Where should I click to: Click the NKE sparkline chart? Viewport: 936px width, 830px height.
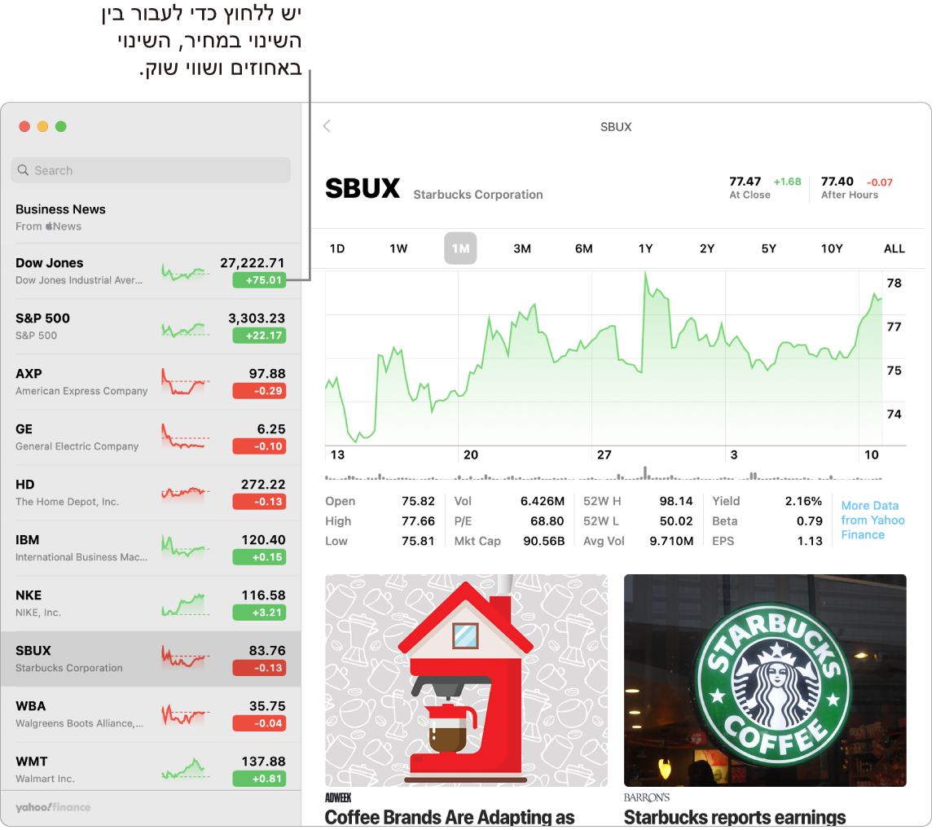(x=186, y=604)
